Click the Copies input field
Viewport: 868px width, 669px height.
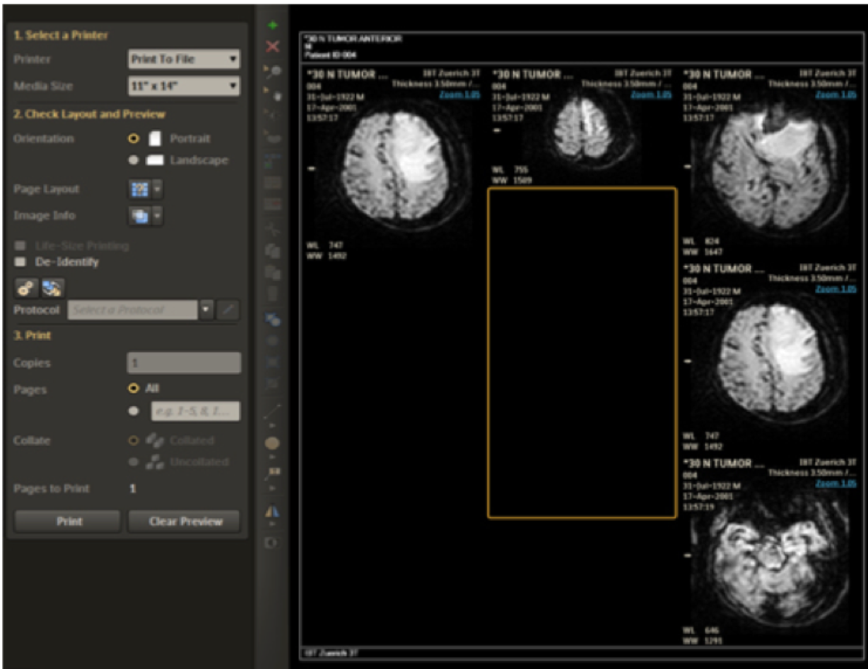(183, 362)
